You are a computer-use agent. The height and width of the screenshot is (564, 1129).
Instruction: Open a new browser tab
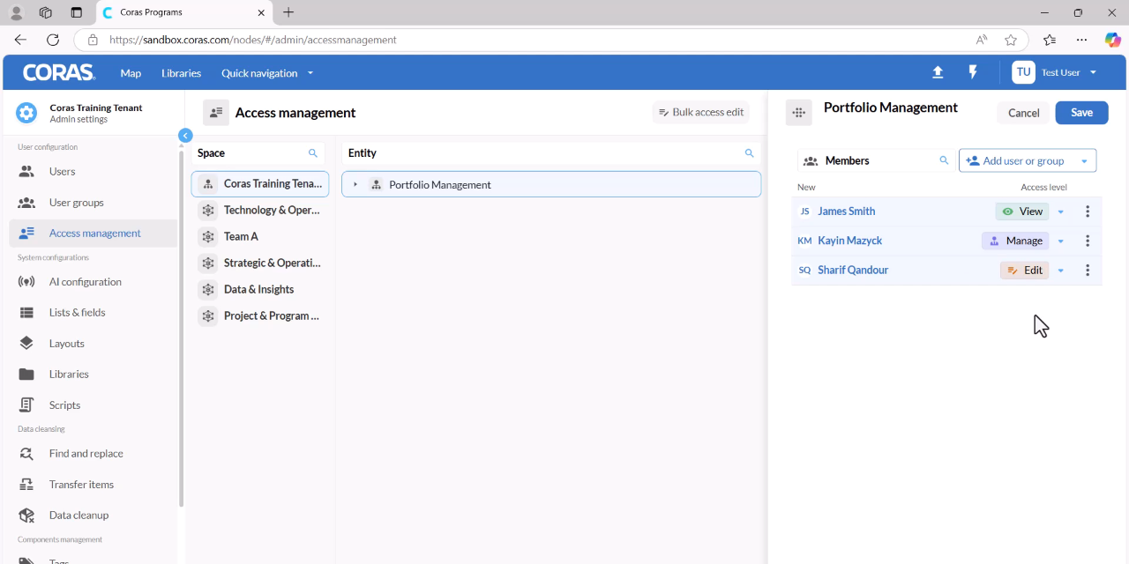(288, 12)
